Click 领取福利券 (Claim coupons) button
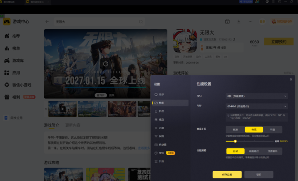This screenshot has height=181, width=298. [282, 22]
